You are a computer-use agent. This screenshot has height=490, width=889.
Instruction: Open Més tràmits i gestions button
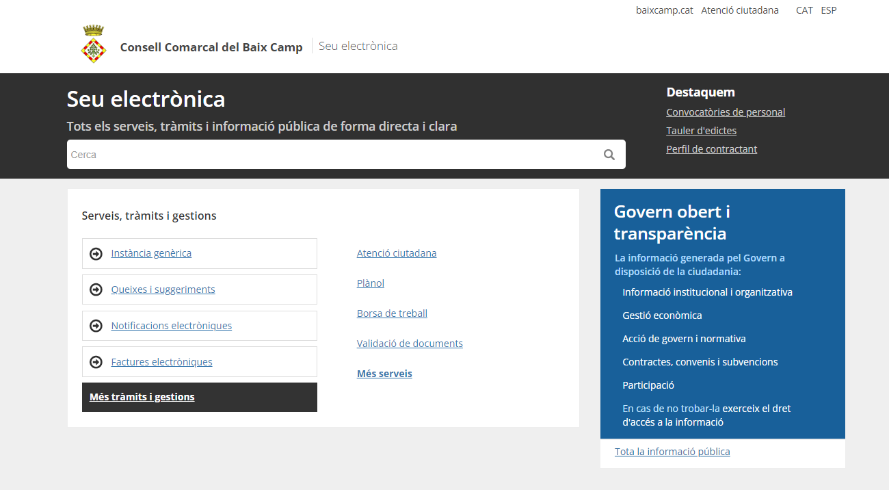click(142, 397)
